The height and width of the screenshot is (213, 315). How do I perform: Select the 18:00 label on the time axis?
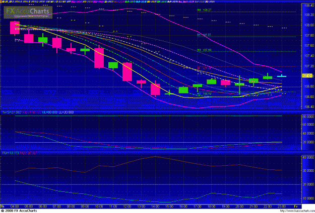click(212, 206)
